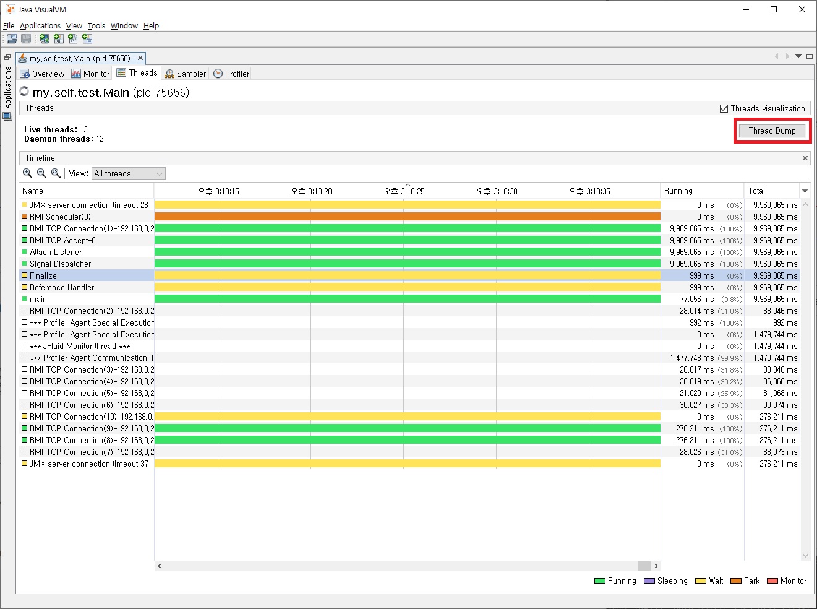Click the Save toolbar icon
817x609 pixels.
[26, 39]
